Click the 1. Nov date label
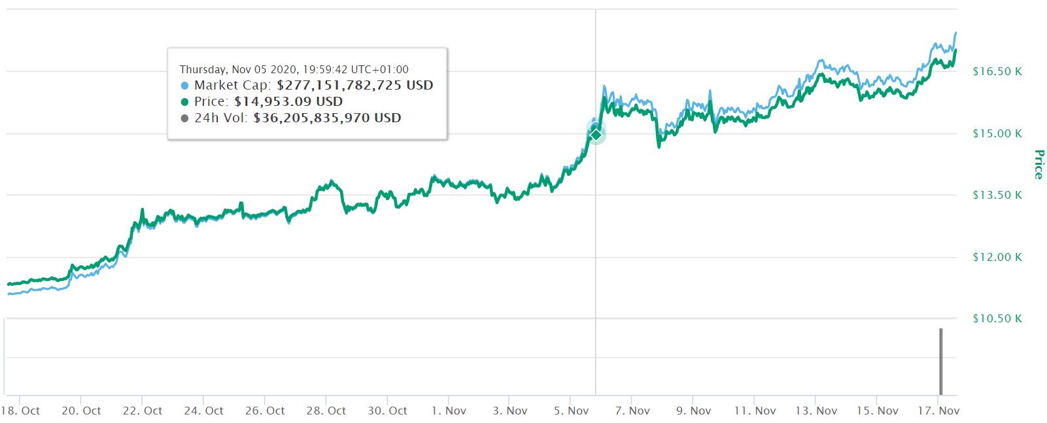Viewport: 1047px width, 423px height. [x=448, y=411]
